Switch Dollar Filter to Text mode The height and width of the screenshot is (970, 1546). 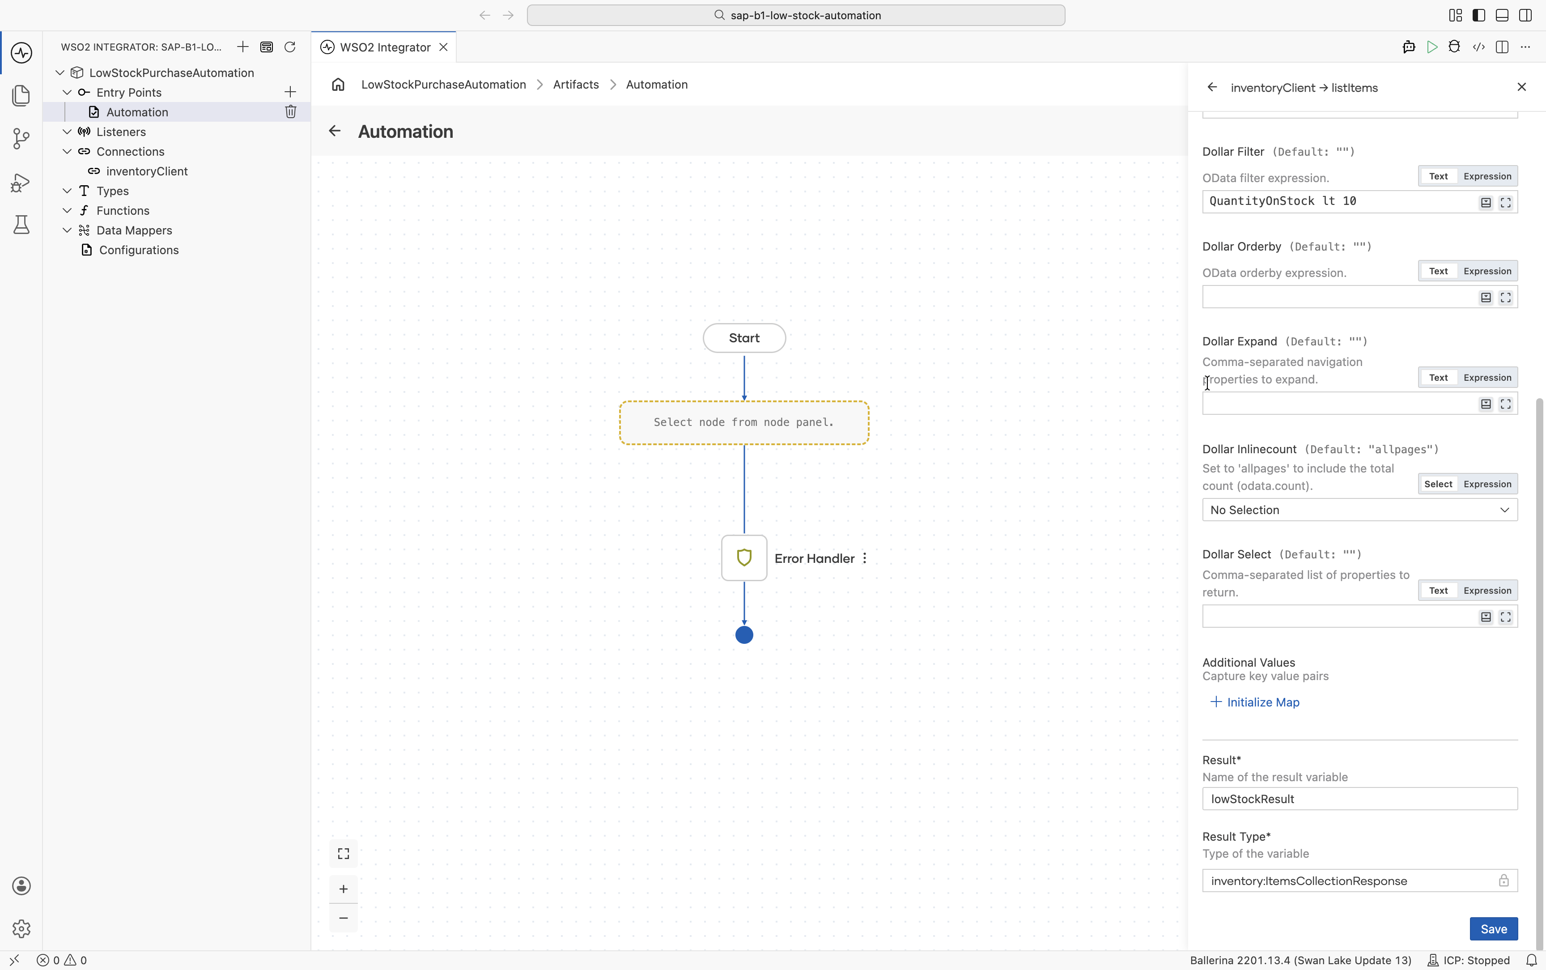tap(1438, 176)
